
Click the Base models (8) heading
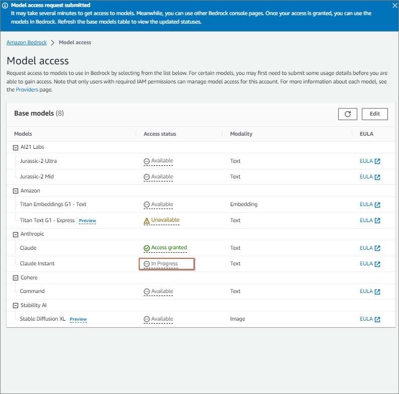click(39, 113)
